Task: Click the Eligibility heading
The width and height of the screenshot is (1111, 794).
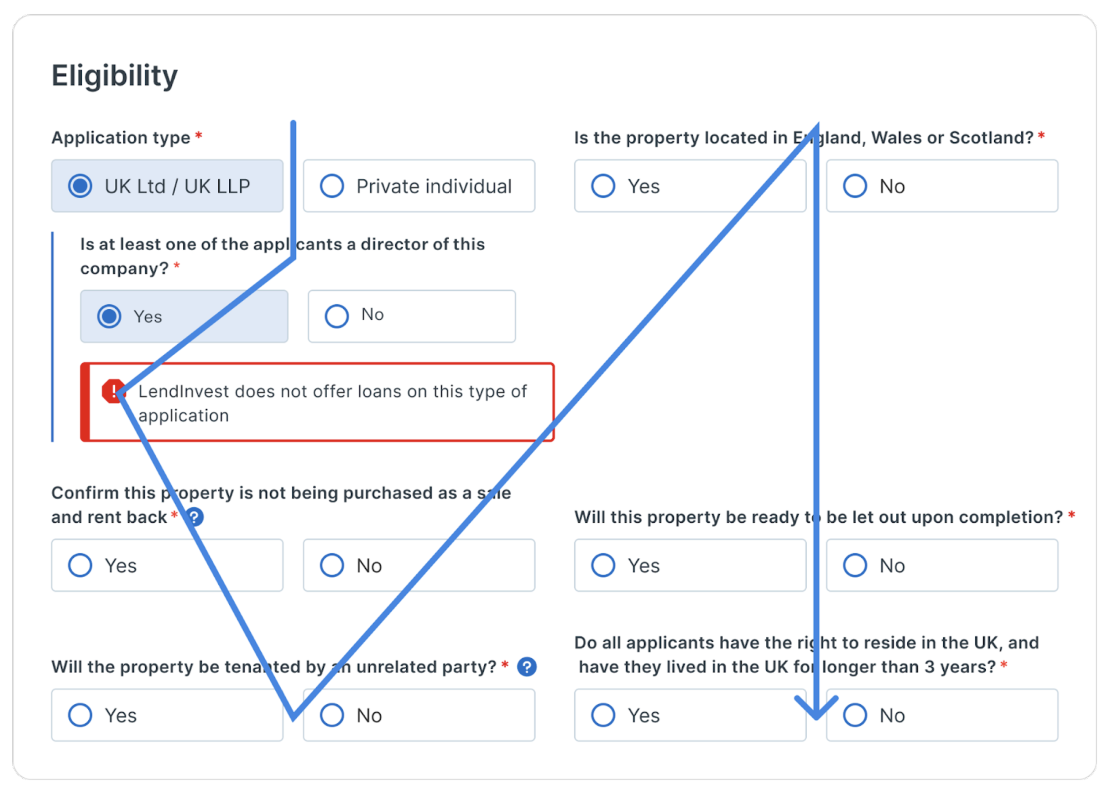Action: (115, 76)
